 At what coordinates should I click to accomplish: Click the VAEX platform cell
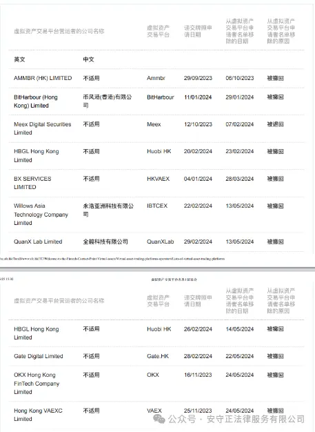click(x=154, y=411)
